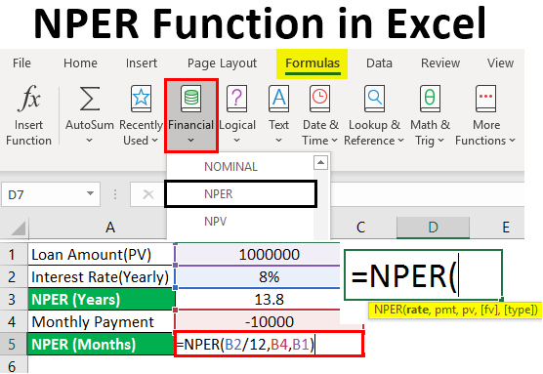Expand the Date & Time dropdown arrow
Image resolution: width=543 pixels, height=374 pixels.
click(335, 141)
